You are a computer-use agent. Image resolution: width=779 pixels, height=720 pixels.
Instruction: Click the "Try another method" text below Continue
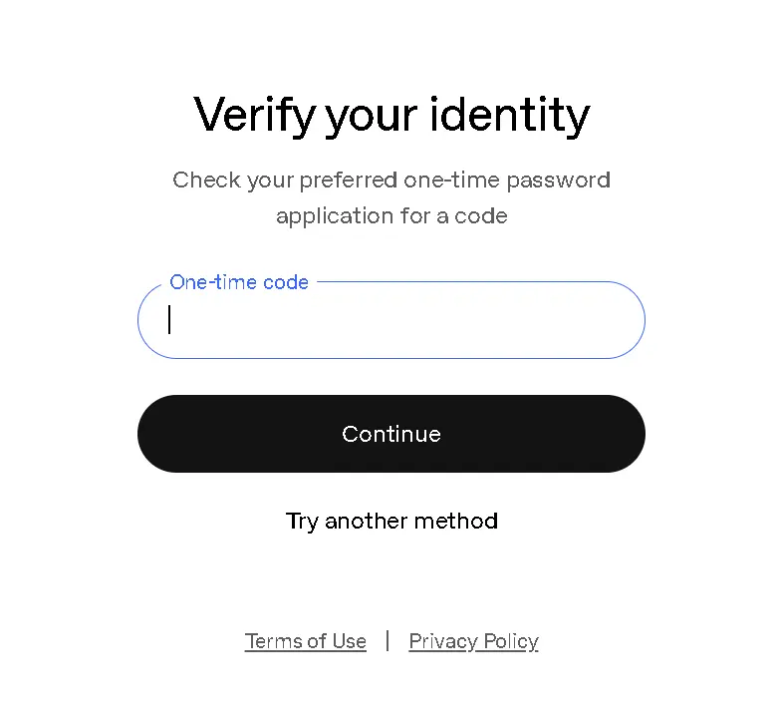click(391, 522)
